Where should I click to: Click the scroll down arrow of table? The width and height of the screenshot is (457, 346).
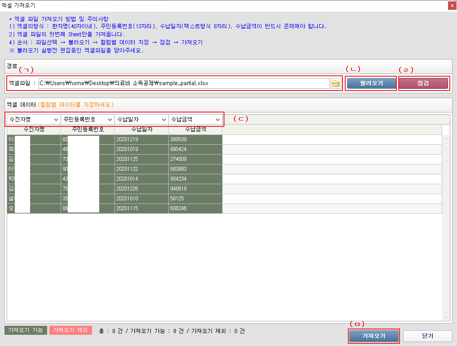[446, 317]
